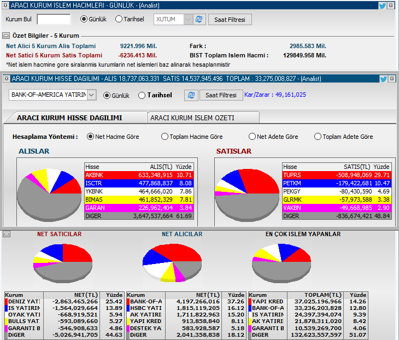Select BULLS YAT row in Net Saticilar table
This screenshot has width=399, height=340.
click(64, 321)
